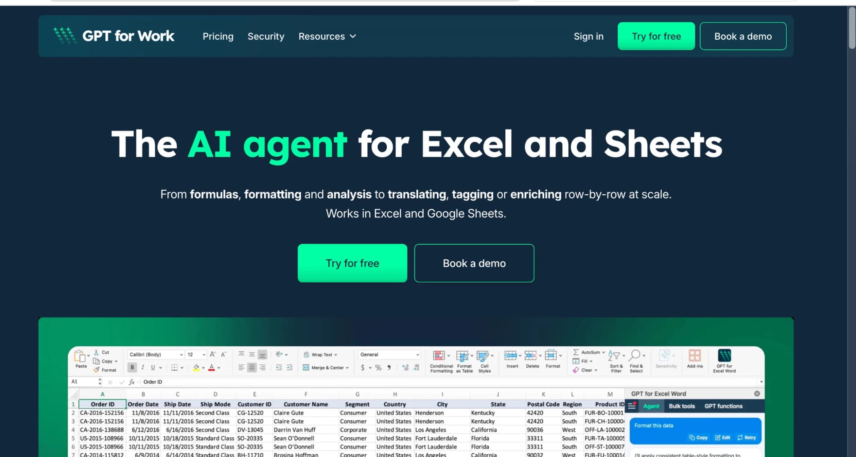This screenshot has width=856, height=457.
Task: Click the Format painter brush icon
Action: [96, 370]
